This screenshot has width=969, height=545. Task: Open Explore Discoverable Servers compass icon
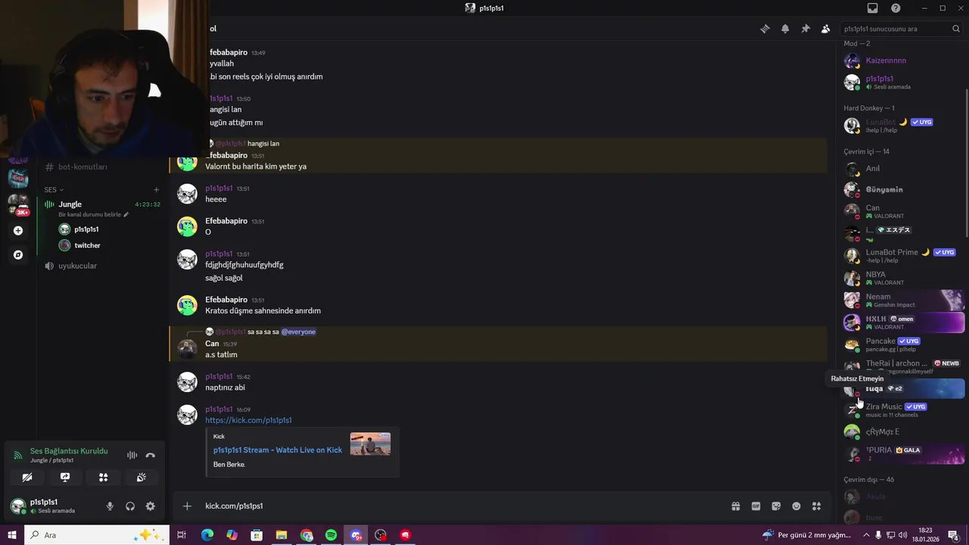[x=18, y=255]
